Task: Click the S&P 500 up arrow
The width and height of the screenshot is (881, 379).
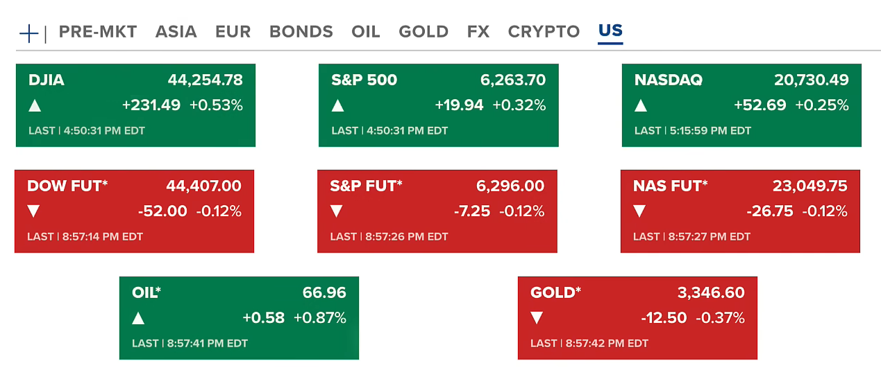Action: 337,106
